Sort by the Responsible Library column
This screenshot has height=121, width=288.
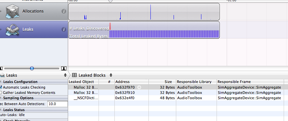(196, 82)
